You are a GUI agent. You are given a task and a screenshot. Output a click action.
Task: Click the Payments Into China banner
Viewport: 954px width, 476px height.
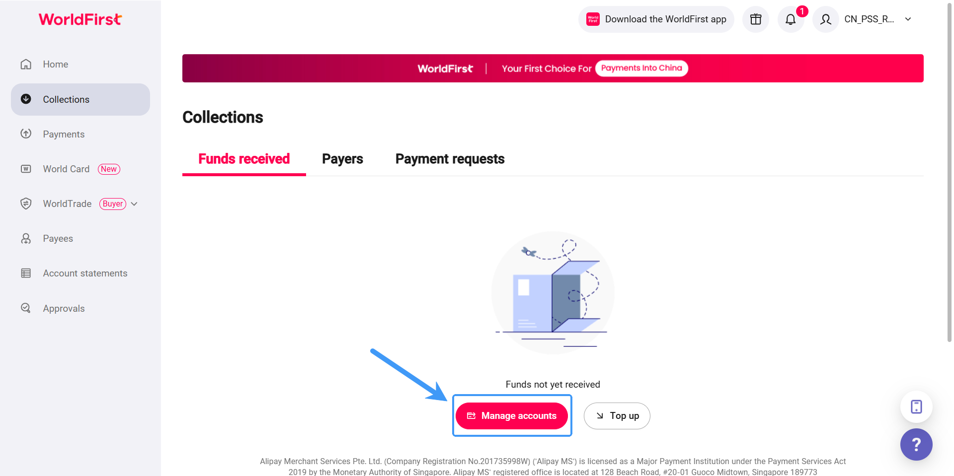point(641,68)
